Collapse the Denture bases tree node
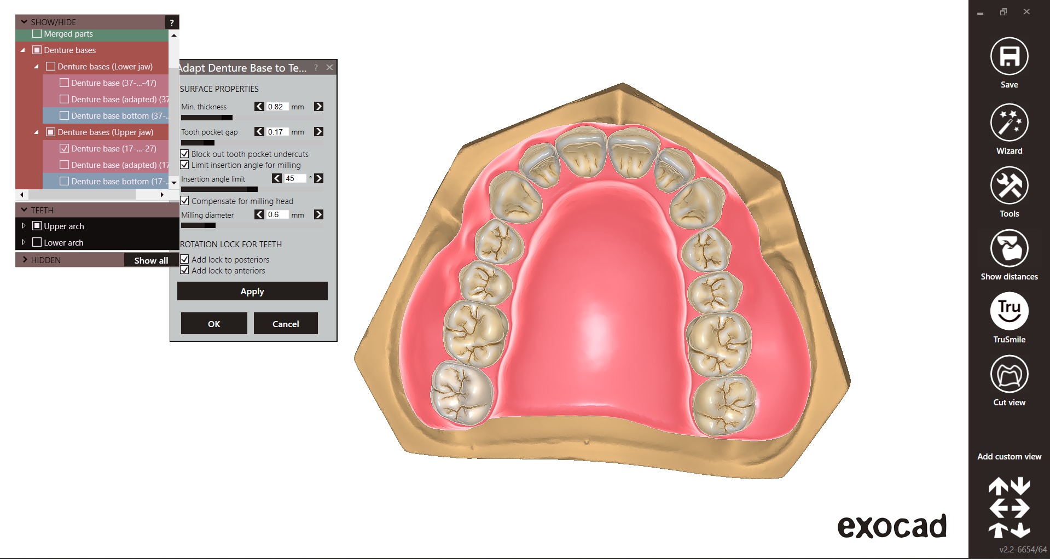This screenshot has height=559, width=1050. (x=23, y=50)
